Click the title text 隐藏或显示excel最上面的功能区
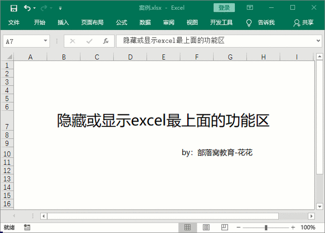 coord(163,120)
